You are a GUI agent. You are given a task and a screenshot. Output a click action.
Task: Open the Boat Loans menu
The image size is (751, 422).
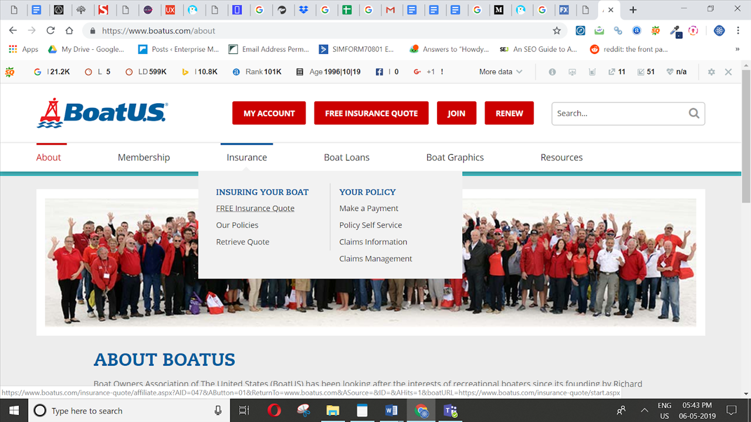347,157
